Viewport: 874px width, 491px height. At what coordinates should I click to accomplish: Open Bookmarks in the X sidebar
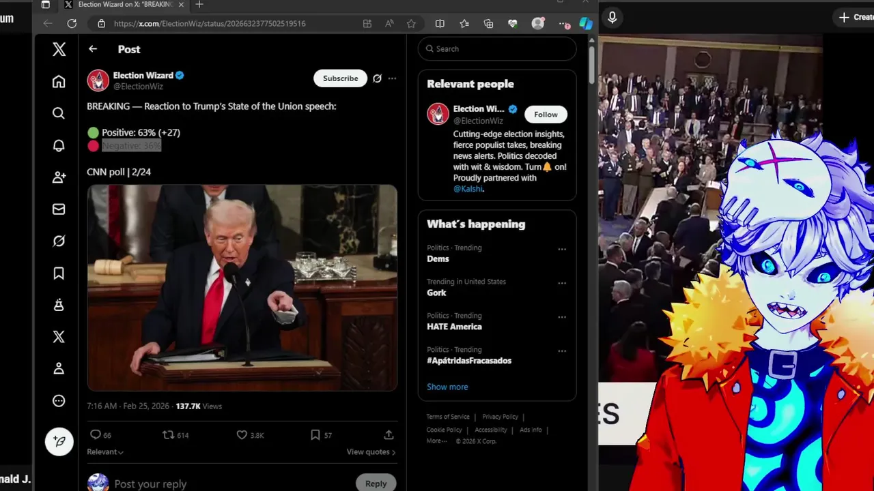(x=59, y=273)
